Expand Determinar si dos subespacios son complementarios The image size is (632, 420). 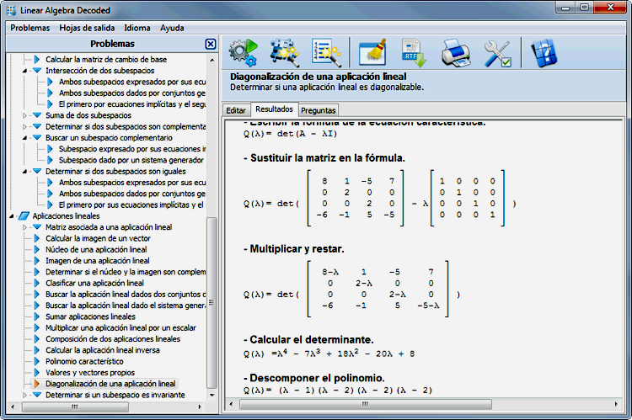tap(24, 126)
